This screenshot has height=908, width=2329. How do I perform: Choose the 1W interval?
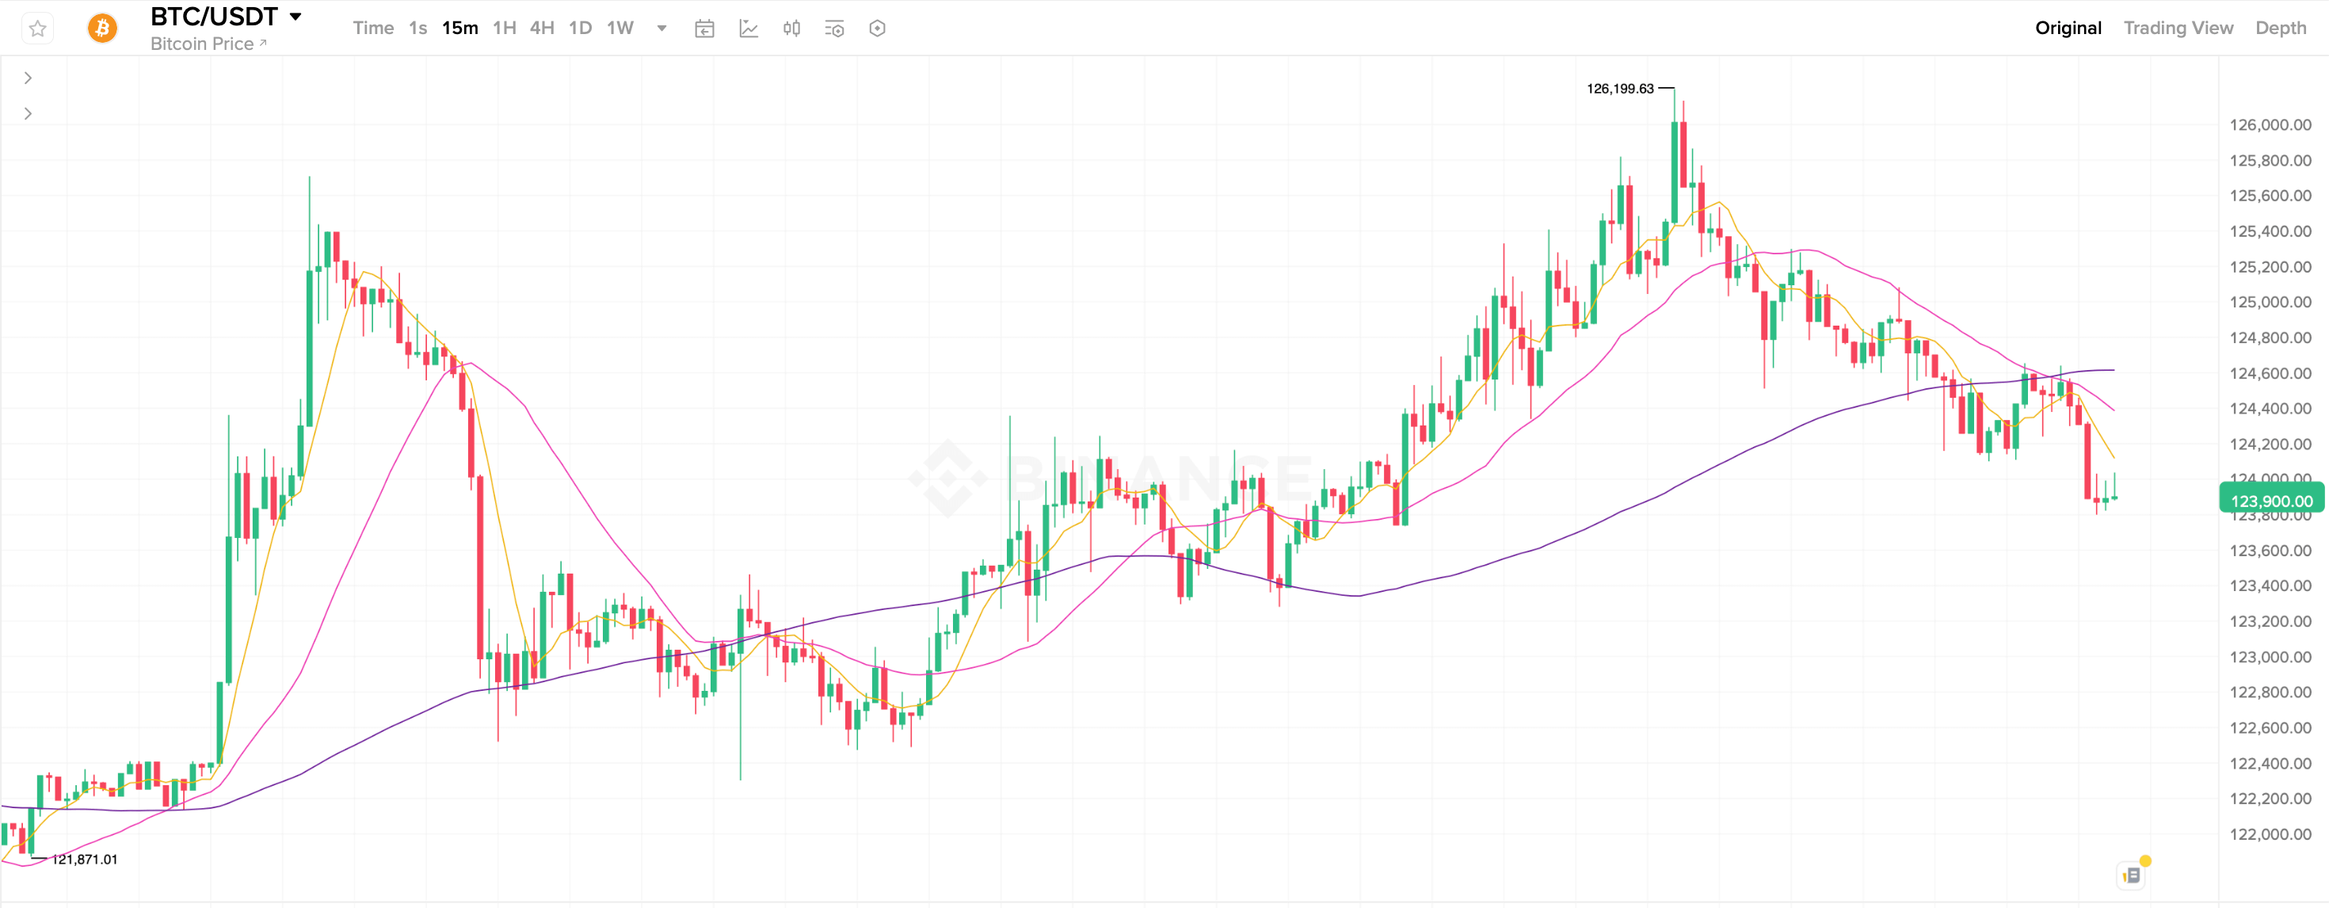click(x=619, y=28)
